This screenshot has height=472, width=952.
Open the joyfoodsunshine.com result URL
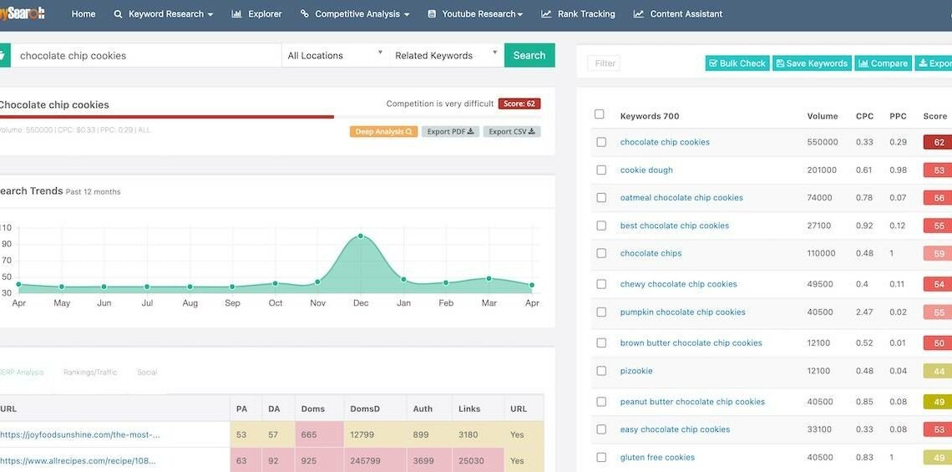tap(80, 435)
